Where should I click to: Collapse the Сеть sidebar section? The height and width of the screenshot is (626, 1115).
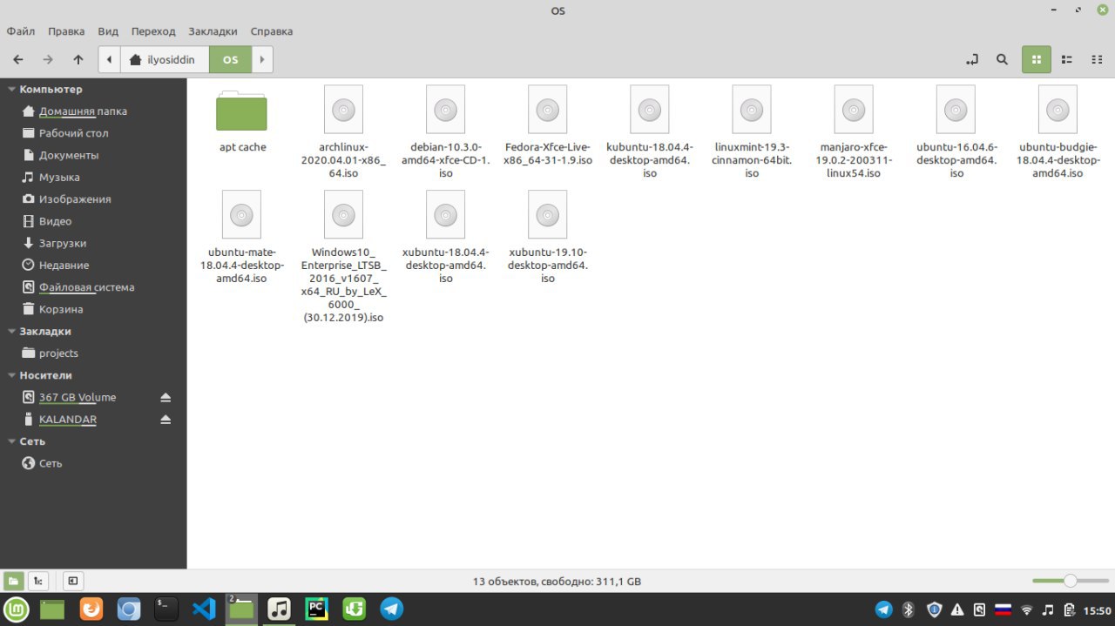[11, 441]
